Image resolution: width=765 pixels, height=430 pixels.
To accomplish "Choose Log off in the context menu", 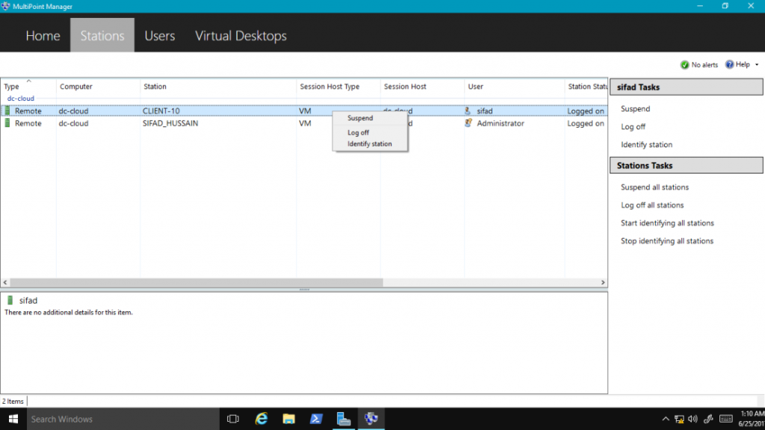I will pos(358,132).
